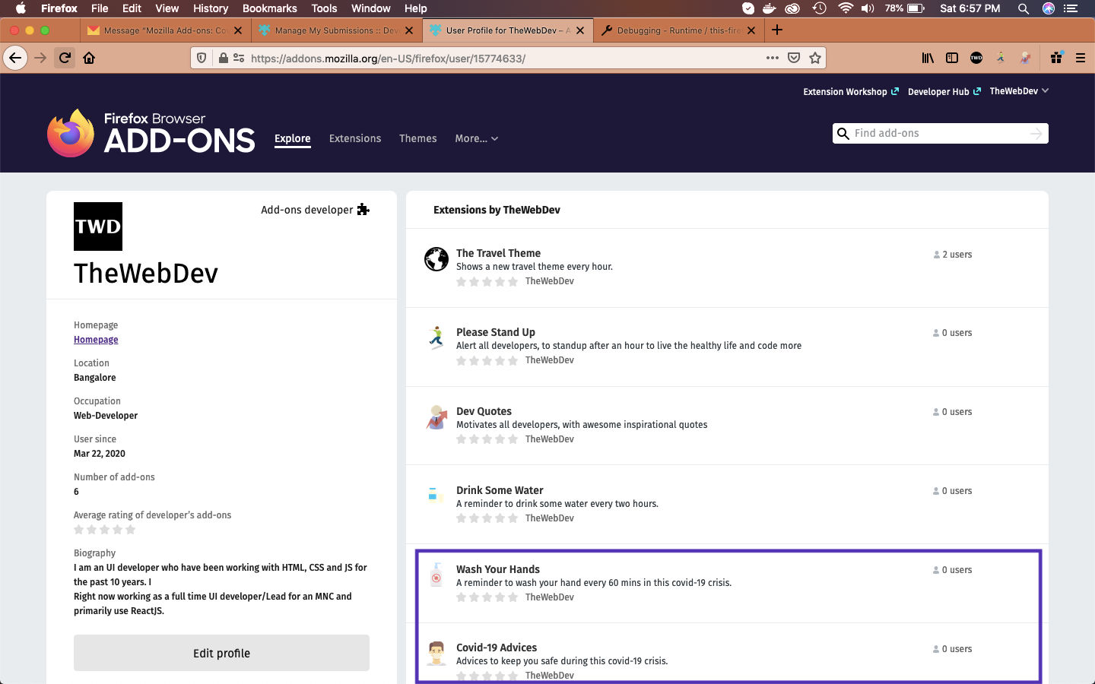Toggle the sidebar view icon
Image resolution: width=1095 pixels, height=684 pixels.
[952, 58]
